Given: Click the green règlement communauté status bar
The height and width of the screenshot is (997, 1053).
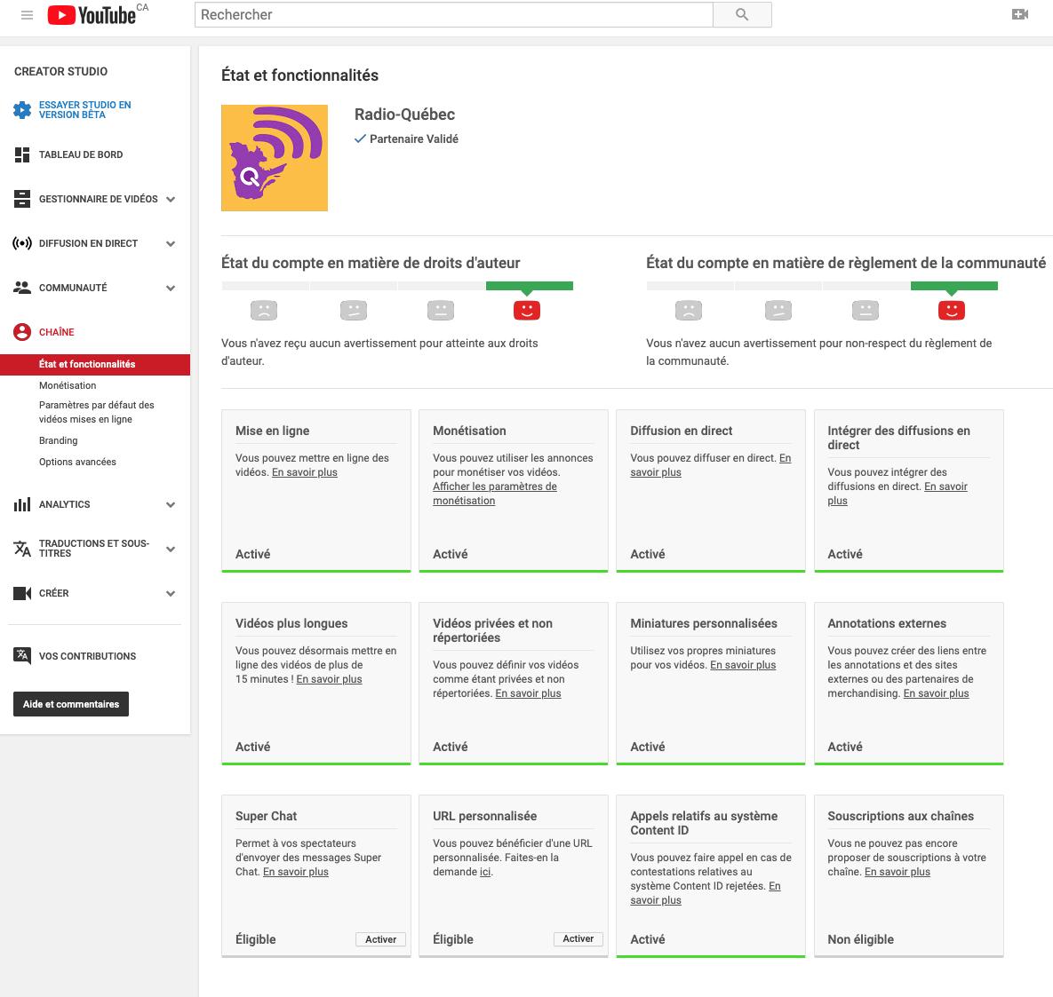Looking at the screenshot, I should (953, 286).
